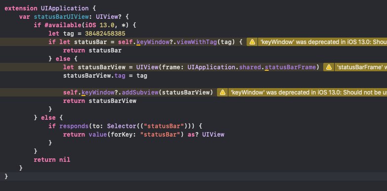Image resolution: width=387 pixels, height=191 pixels.
Task: Click 'iOS 13.0' in availability check
Action: click(99, 25)
